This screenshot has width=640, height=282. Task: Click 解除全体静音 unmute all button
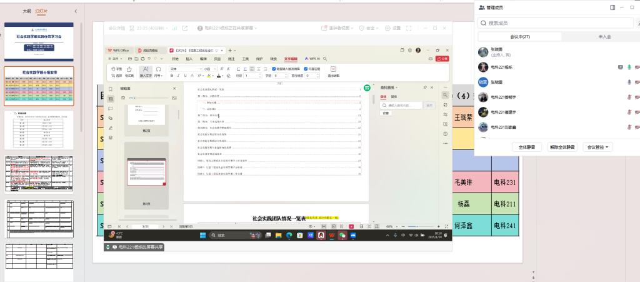(x=562, y=147)
